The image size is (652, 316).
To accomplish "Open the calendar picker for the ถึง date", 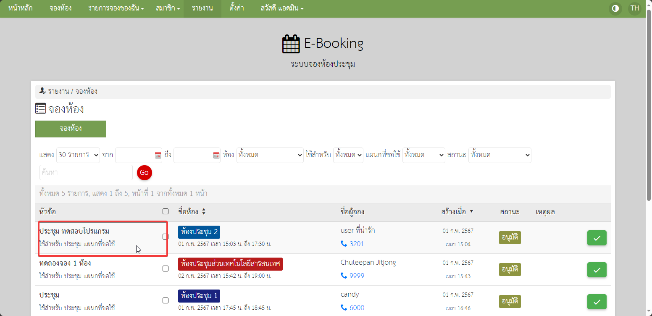I will [x=216, y=155].
